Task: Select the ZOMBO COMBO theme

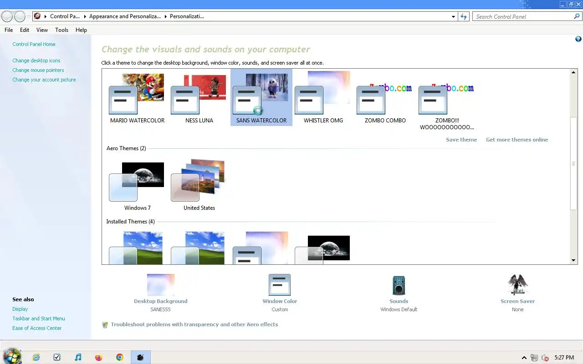Action: point(385,97)
